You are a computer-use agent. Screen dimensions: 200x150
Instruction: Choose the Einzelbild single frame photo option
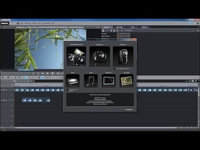pyautogui.click(x=126, y=81)
